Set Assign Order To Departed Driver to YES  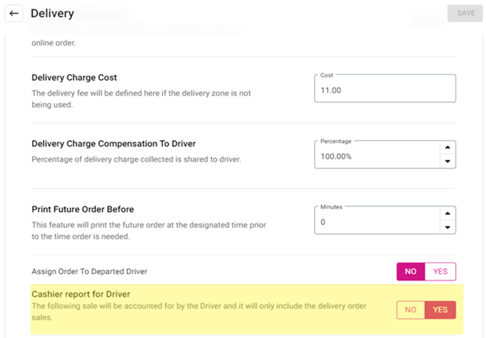point(440,272)
